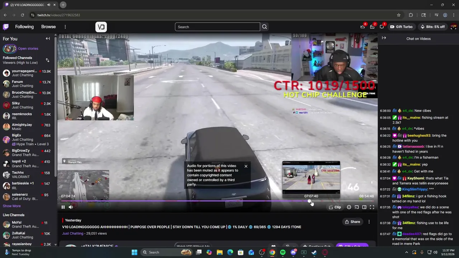
Task: Click the Share video button
Action: (x=352, y=222)
